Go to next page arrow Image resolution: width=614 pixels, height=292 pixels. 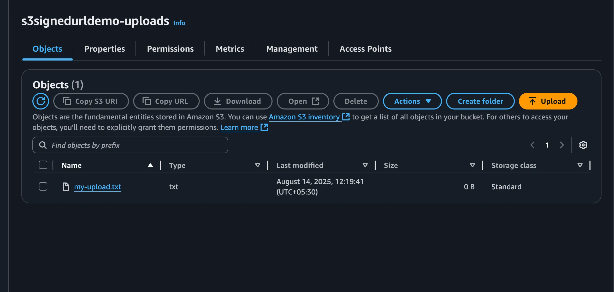click(x=562, y=145)
